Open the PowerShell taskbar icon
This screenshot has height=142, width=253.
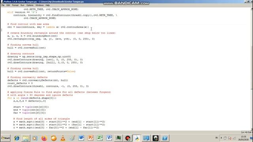coord(165,138)
